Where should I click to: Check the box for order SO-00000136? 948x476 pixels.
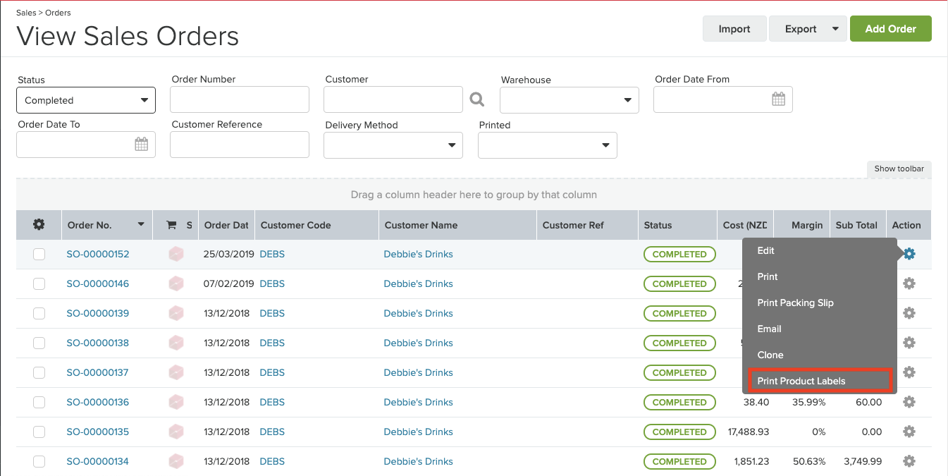pyautogui.click(x=39, y=402)
